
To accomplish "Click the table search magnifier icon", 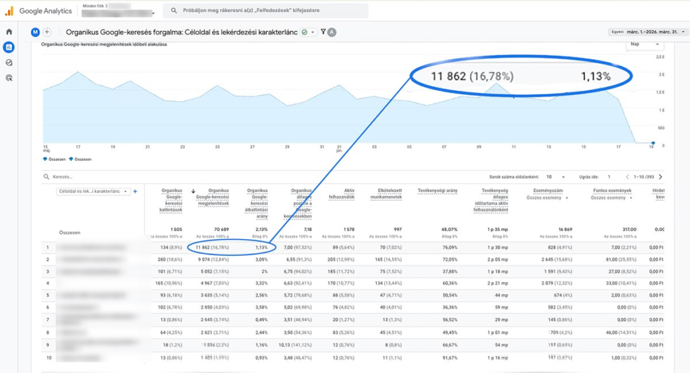I will point(46,177).
